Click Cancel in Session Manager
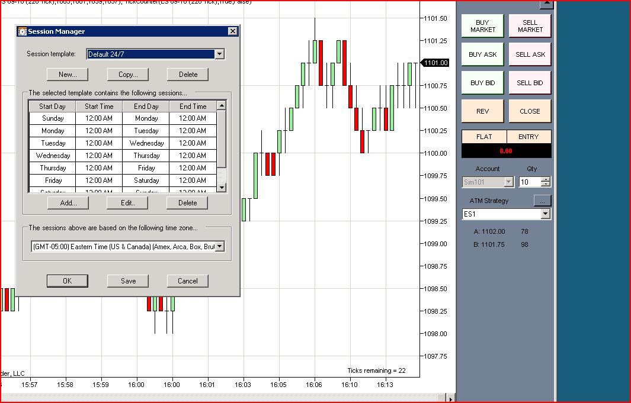The width and height of the screenshot is (631, 403). pyautogui.click(x=188, y=281)
